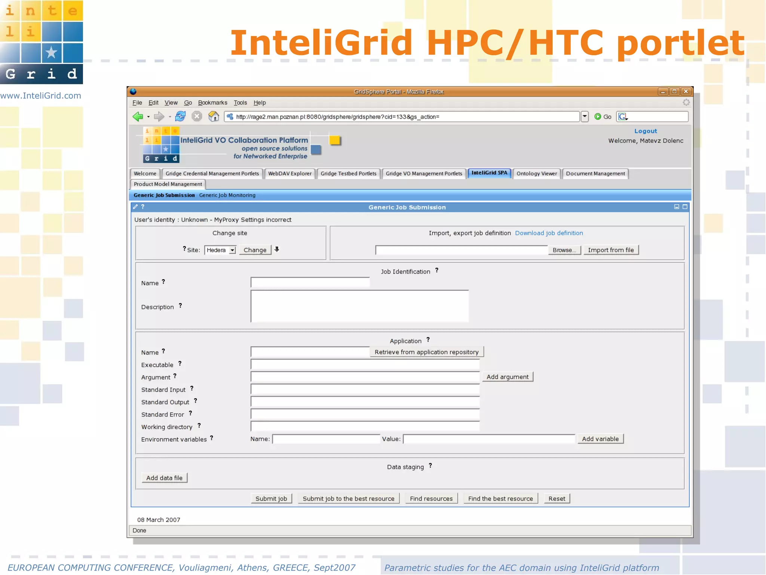Image resolution: width=766 pixels, height=575 pixels.
Task: Show help for the Argument field
Action: [x=175, y=376]
